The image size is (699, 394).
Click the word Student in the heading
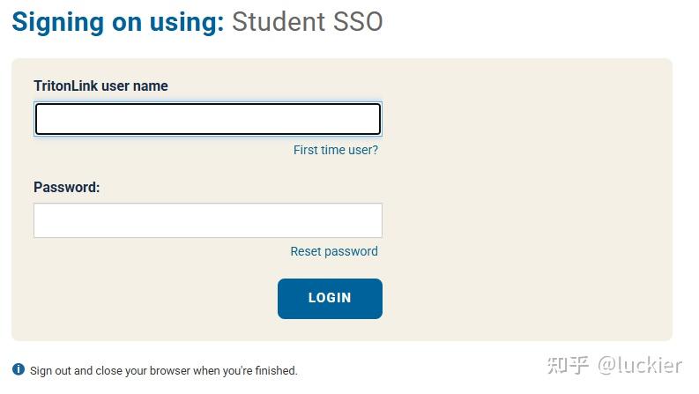[x=277, y=22]
